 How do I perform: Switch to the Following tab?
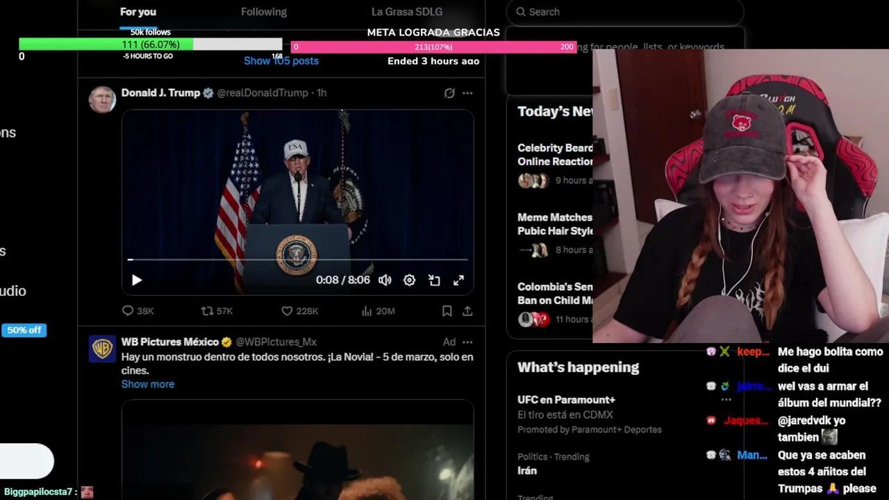[264, 12]
